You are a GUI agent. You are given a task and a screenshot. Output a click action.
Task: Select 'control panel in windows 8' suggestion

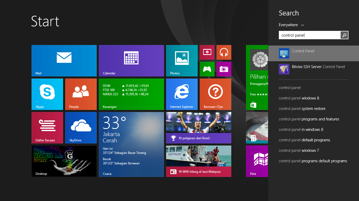[x=301, y=130]
